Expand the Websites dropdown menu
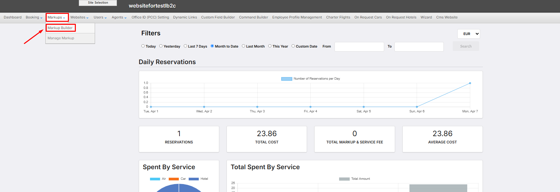Screen dimensions: 560x192 point(79,18)
